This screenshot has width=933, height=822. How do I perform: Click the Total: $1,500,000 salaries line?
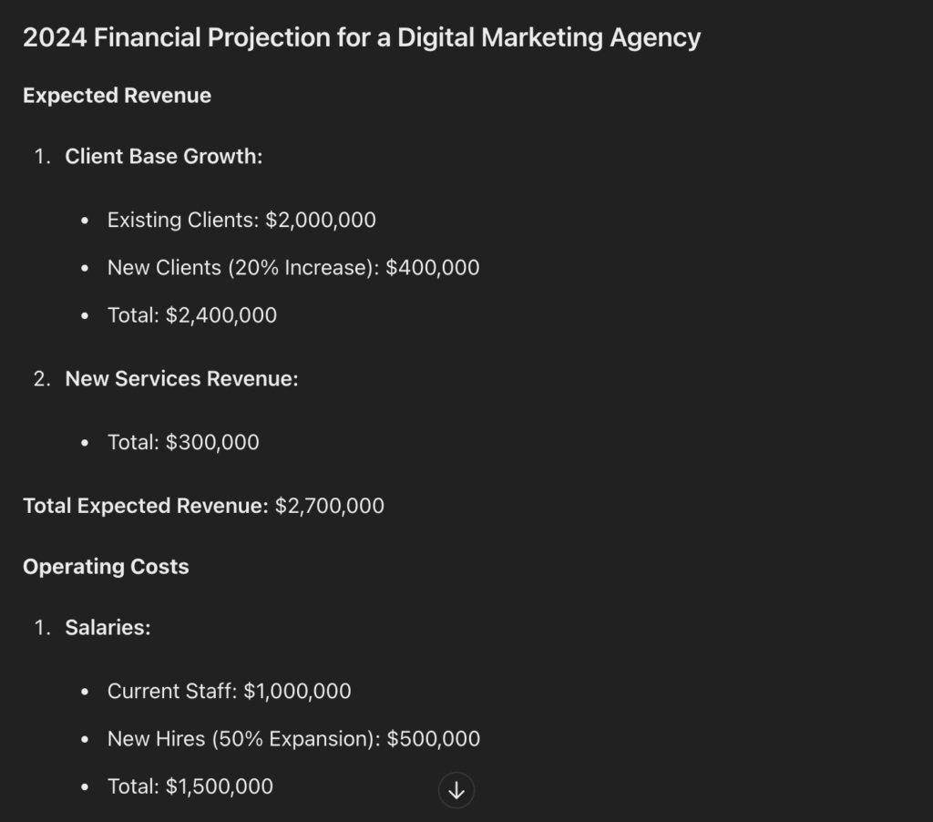pos(190,786)
